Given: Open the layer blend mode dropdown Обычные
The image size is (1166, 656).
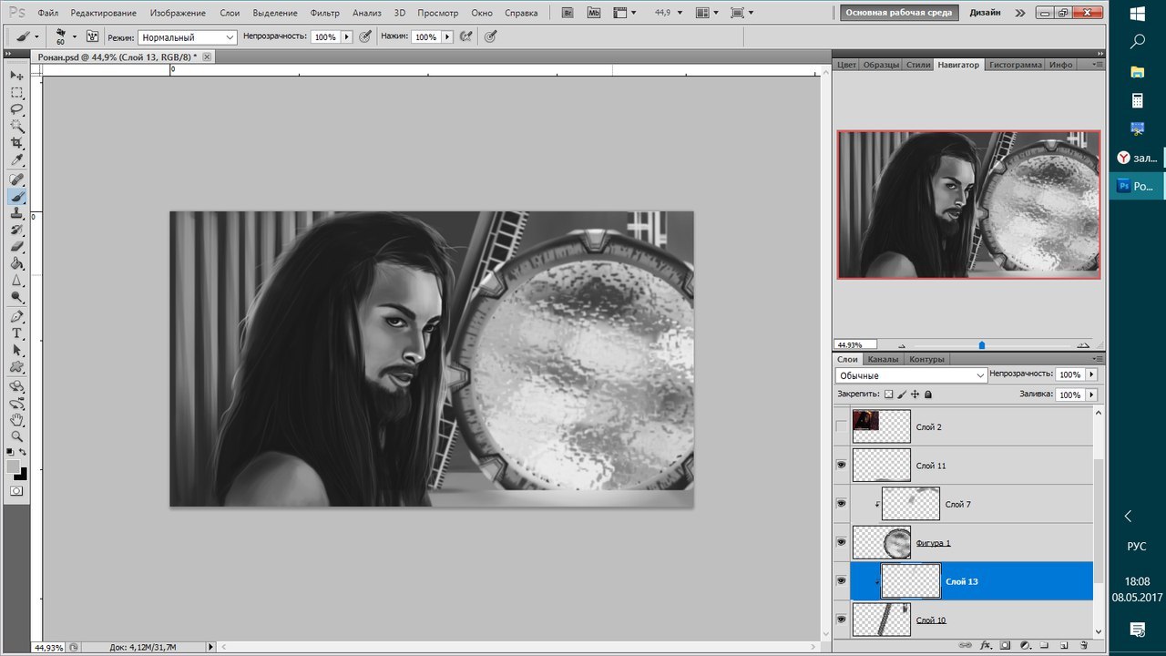Looking at the screenshot, I should (x=911, y=375).
